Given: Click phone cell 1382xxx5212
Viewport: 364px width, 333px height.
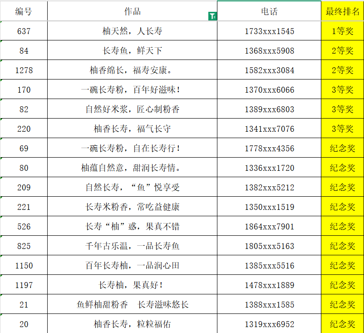Looking at the screenshot, I should 269,187.
